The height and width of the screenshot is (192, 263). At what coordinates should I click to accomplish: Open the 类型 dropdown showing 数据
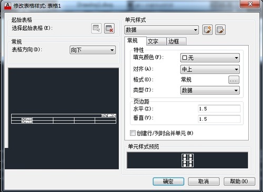click(210, 90)
